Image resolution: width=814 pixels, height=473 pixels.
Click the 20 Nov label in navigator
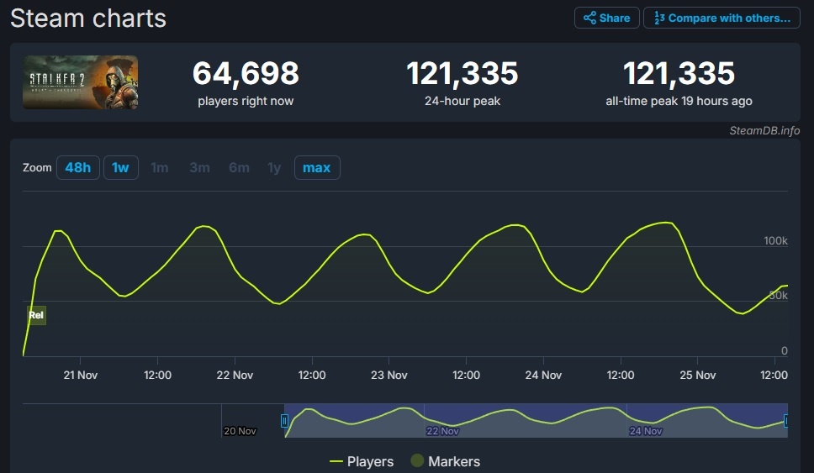click(240, 431)
